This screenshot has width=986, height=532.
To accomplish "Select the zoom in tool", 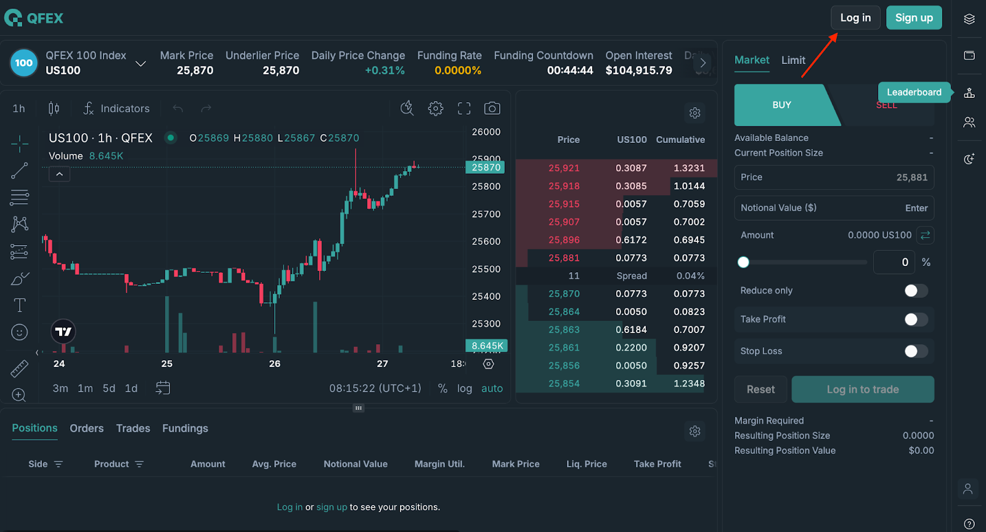I will pyautogui.click(x=19, y=395).
